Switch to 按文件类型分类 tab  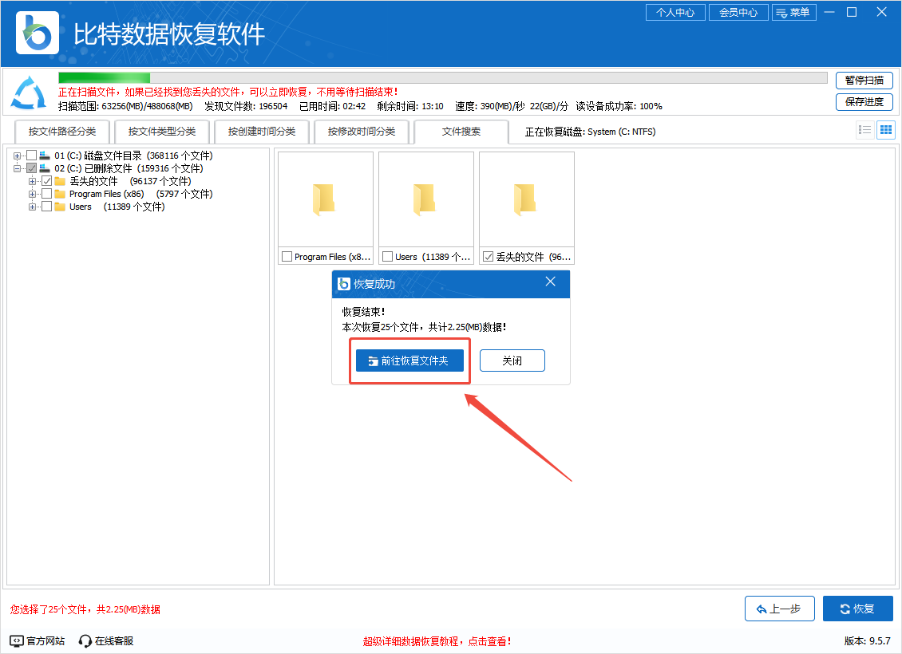pos(162,132)
